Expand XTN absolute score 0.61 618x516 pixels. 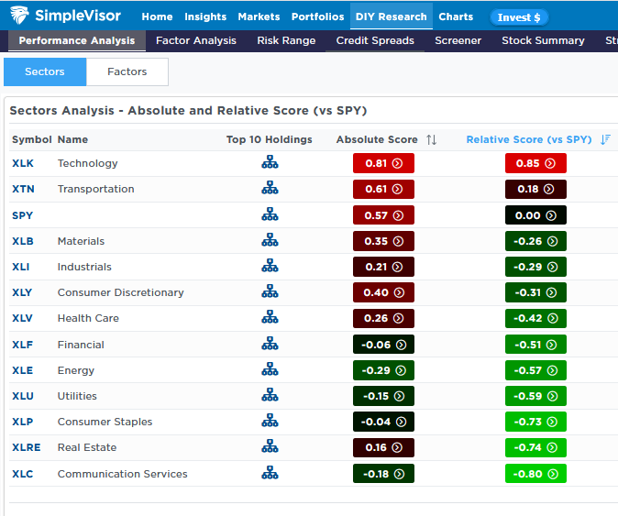tap(383, 189)
